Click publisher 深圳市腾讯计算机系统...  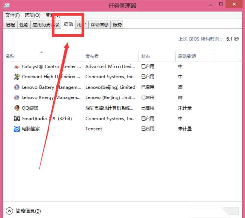[109, 108]
